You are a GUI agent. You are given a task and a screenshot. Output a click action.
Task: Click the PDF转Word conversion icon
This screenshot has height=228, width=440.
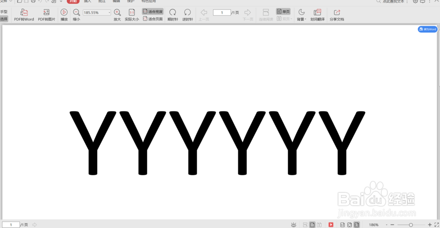coord(24,12)
